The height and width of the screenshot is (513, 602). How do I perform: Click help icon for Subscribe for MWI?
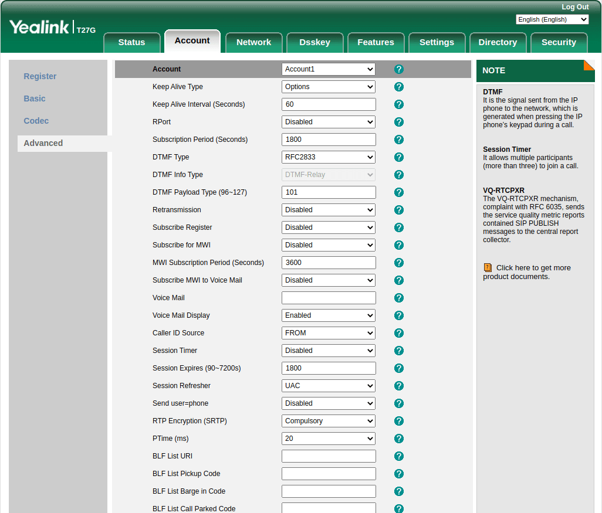point(399,245)
